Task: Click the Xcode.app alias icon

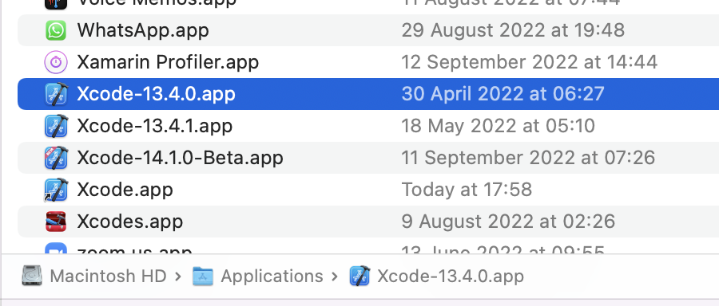Action: click(56, 190)
